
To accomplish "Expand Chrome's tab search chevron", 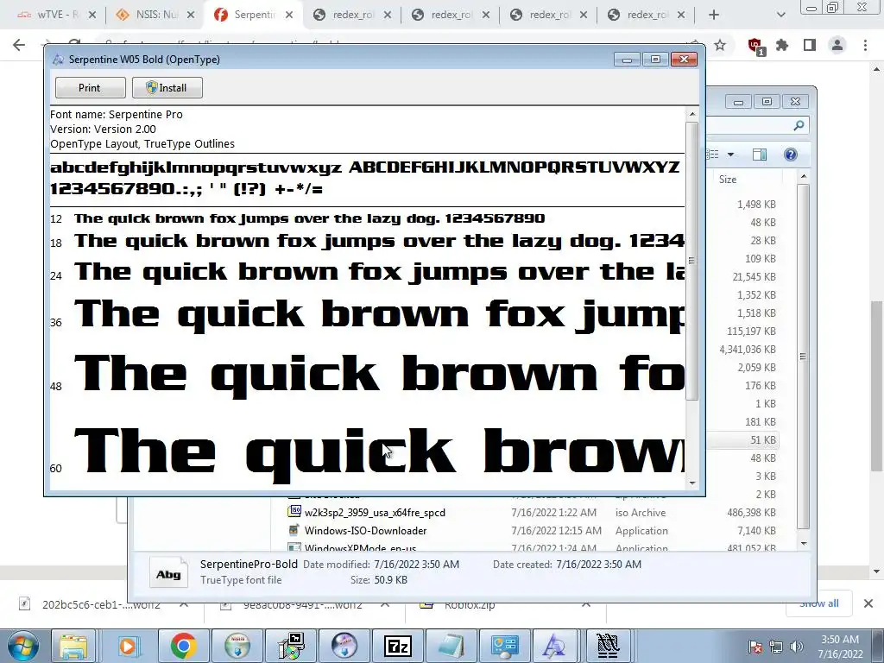I will click(x=780, y=16).
